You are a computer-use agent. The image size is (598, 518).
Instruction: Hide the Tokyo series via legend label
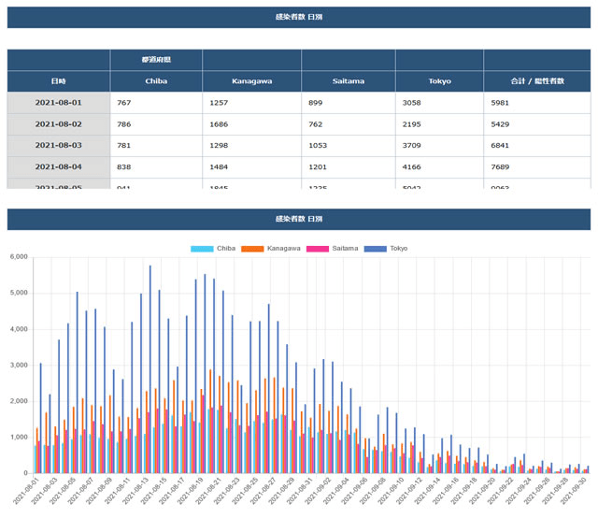399,248
